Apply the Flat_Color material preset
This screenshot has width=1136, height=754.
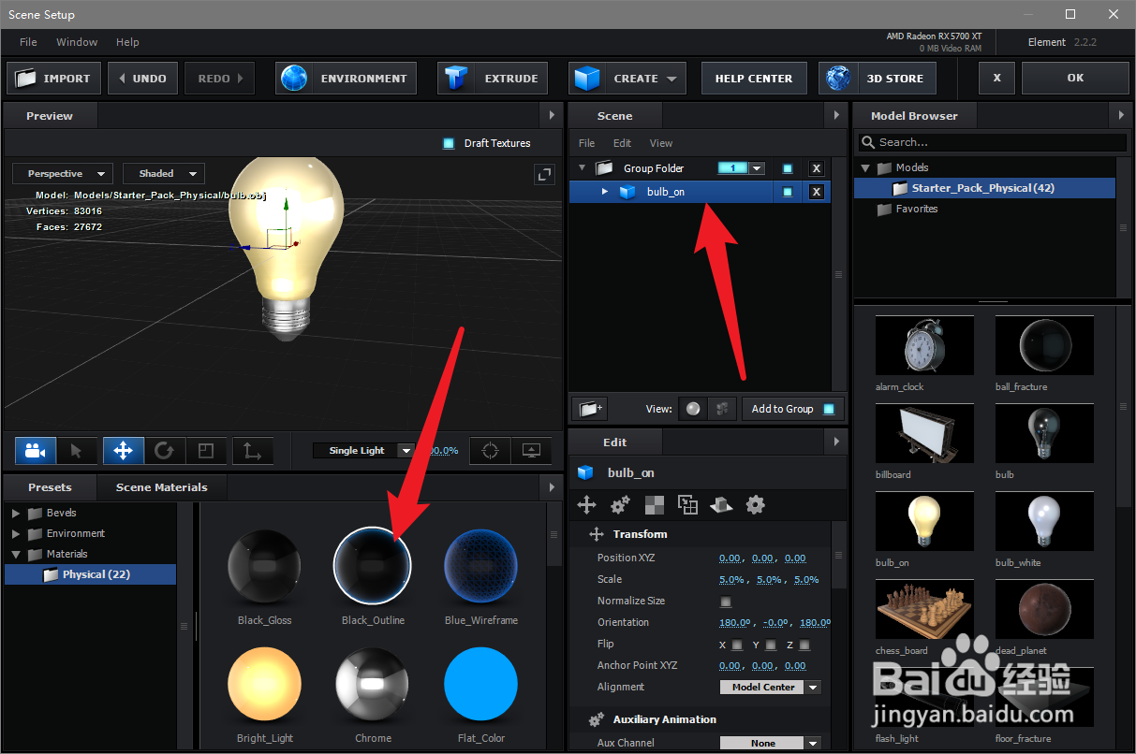point(480,685)
